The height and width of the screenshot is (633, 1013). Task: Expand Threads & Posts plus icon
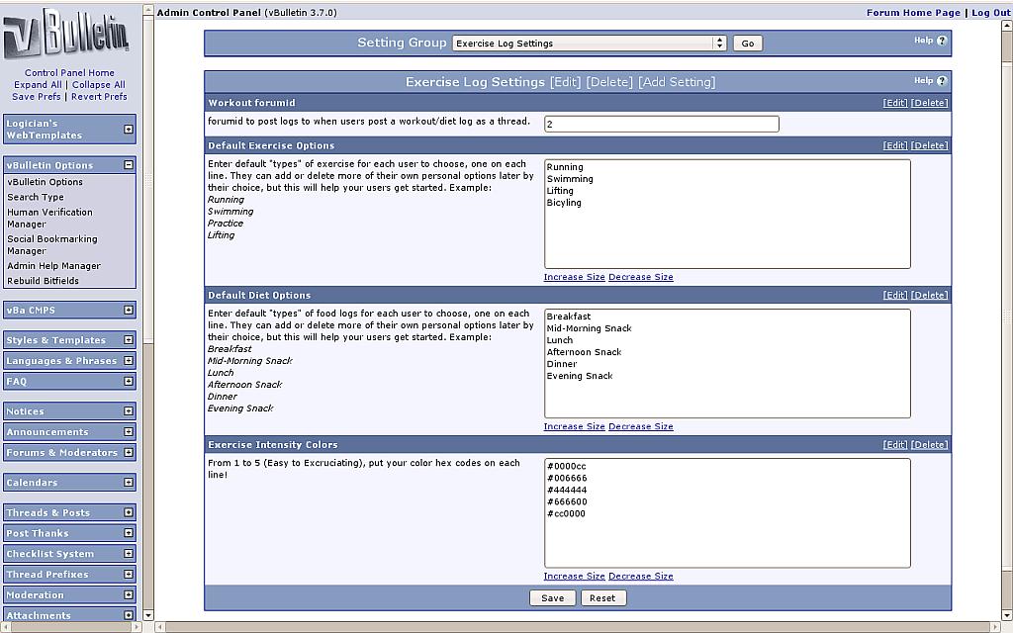click(x=129, y=513)
